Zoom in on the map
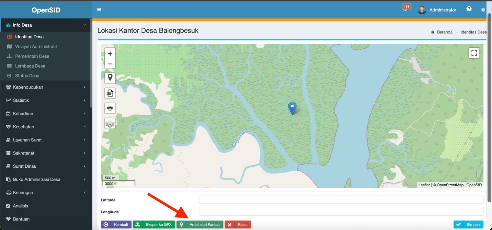492x230 pixels. (110, 53)
